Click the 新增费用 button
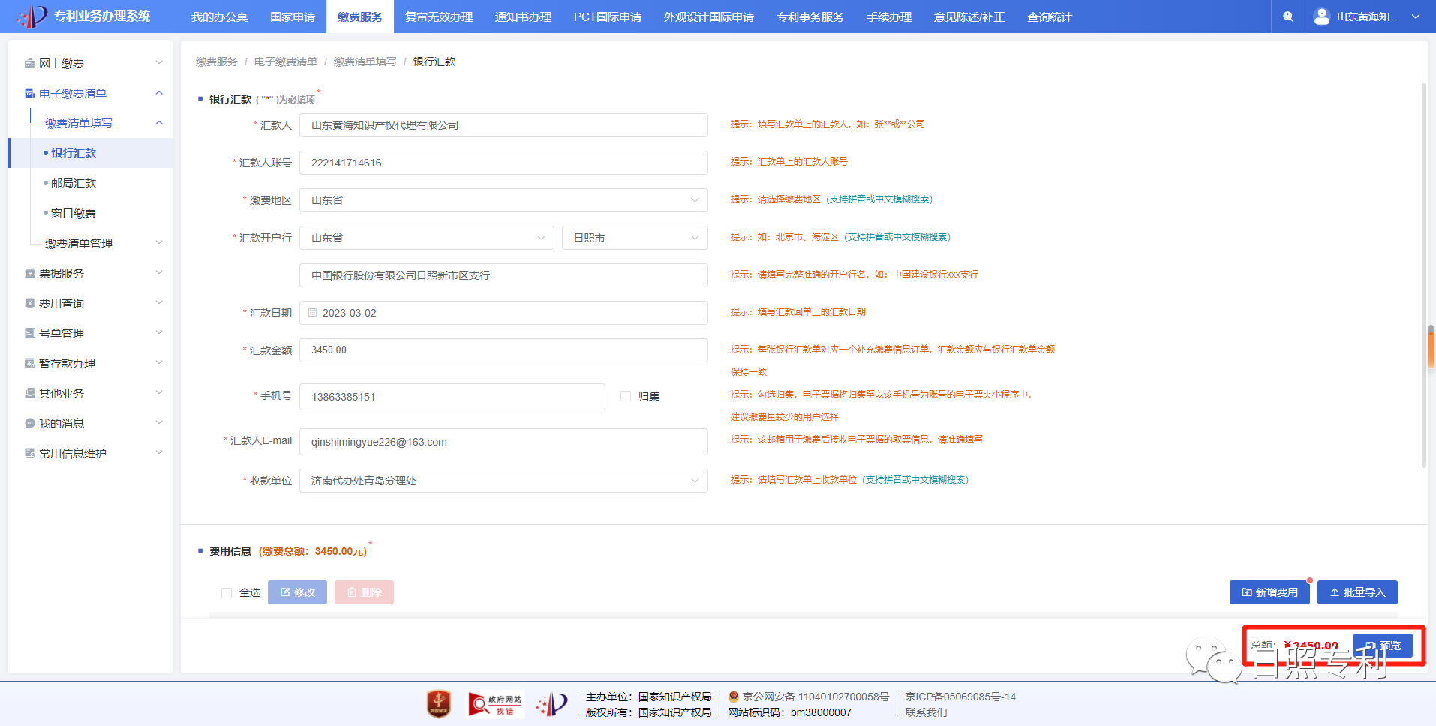The image size is (1436, 726). point(1269,592)
